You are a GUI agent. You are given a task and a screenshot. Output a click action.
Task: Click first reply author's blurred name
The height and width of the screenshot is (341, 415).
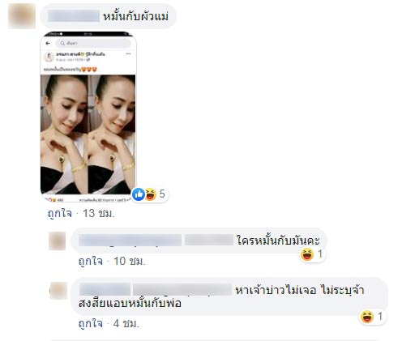tap(130, 241)
